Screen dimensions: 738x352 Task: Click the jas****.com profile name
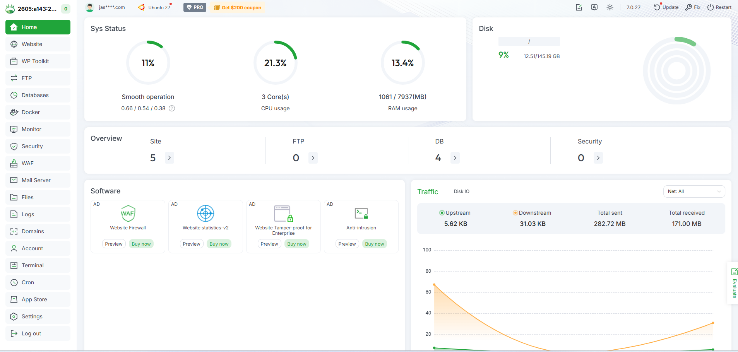(111, 7)
